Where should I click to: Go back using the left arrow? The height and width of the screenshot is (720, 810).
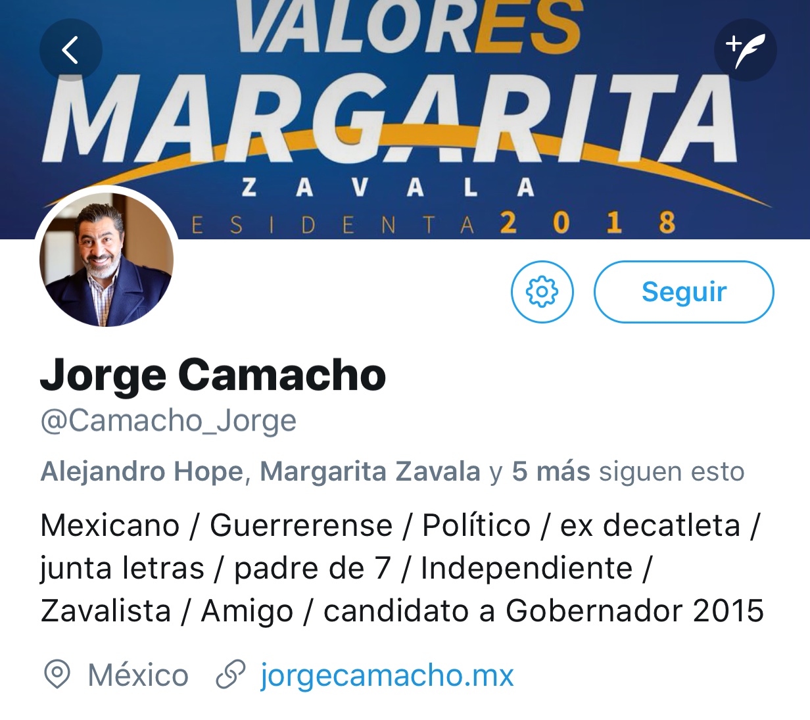coord(70,51)
